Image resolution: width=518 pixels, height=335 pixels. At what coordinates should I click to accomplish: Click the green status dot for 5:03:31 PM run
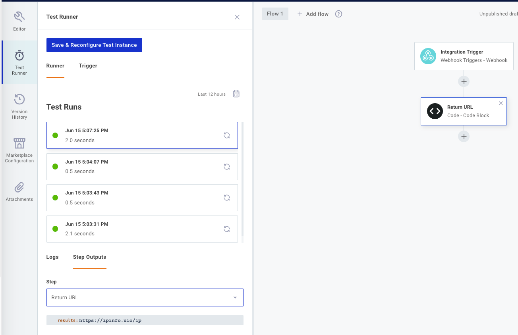(55, 229)
